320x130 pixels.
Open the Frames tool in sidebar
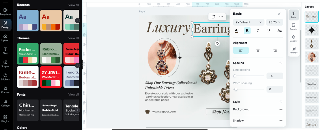click(5, 90)
